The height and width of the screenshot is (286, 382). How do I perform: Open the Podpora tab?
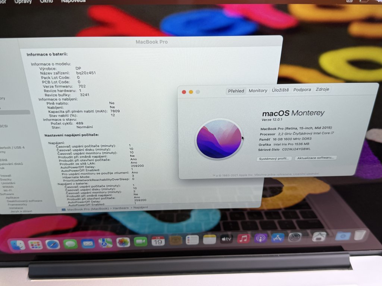[x=302, y=89]
